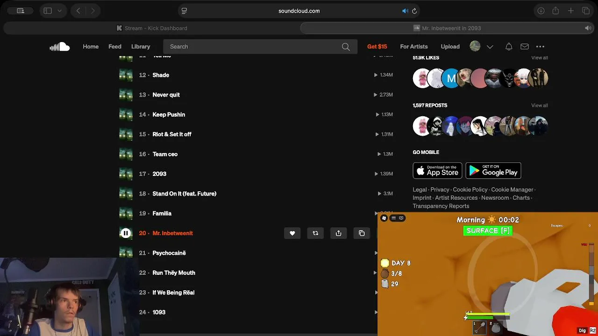The image size is (598, 336).
Task: Play track 23 If We Being Rëal
Action: click(x=173, y=293)
